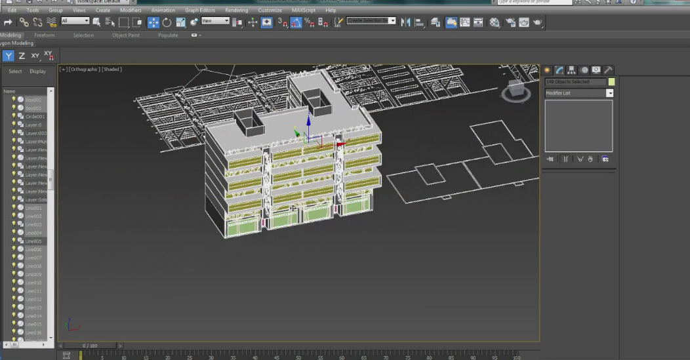Toggle Angle Snap button
690x360 pixels.
pyautogui.click(x=296, y=22)
